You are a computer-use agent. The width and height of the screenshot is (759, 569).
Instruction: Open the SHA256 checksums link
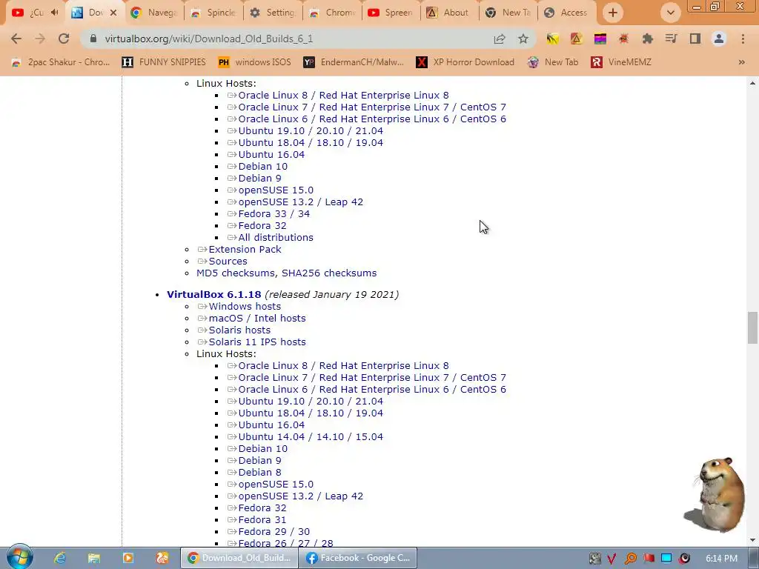tap(329, 273)
